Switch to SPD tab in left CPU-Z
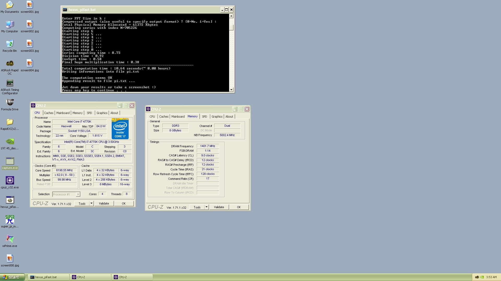Image resolution: width=501 pixels, height=281 pixels. click(x=90, y=113)
